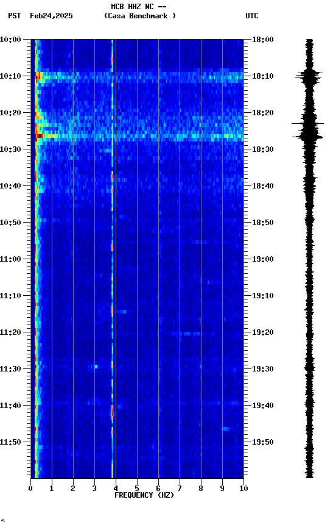Click the 10:00 PST time label
The width and height of the screenshot is (336, 527).
click(10, 40)
